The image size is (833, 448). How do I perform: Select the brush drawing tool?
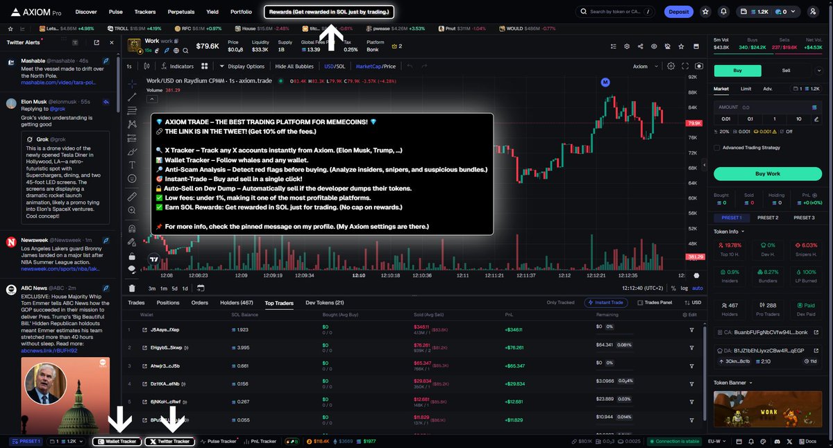pyautogui.click(x=132, y=150)
